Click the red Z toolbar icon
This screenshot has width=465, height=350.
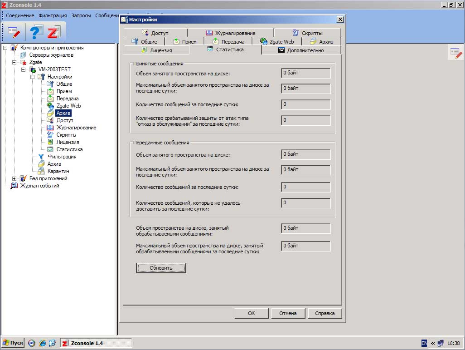coord(54,32)
